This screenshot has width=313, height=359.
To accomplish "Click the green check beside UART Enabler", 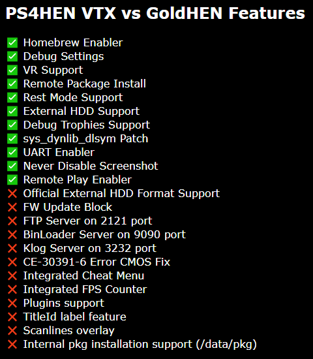I will tap(12, 152).
